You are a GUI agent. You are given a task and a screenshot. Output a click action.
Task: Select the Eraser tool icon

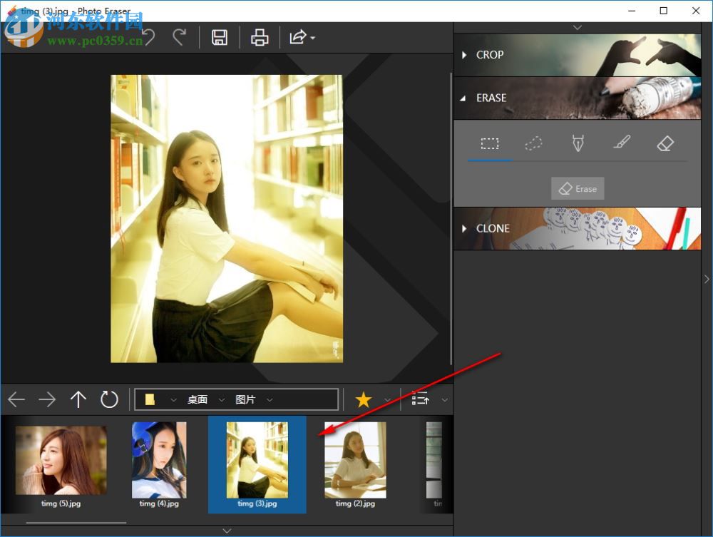coord(665,143)
